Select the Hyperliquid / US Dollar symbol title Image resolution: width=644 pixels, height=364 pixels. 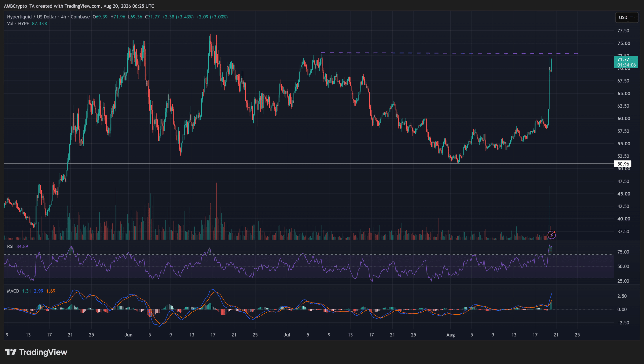click(x=32, y=17)
